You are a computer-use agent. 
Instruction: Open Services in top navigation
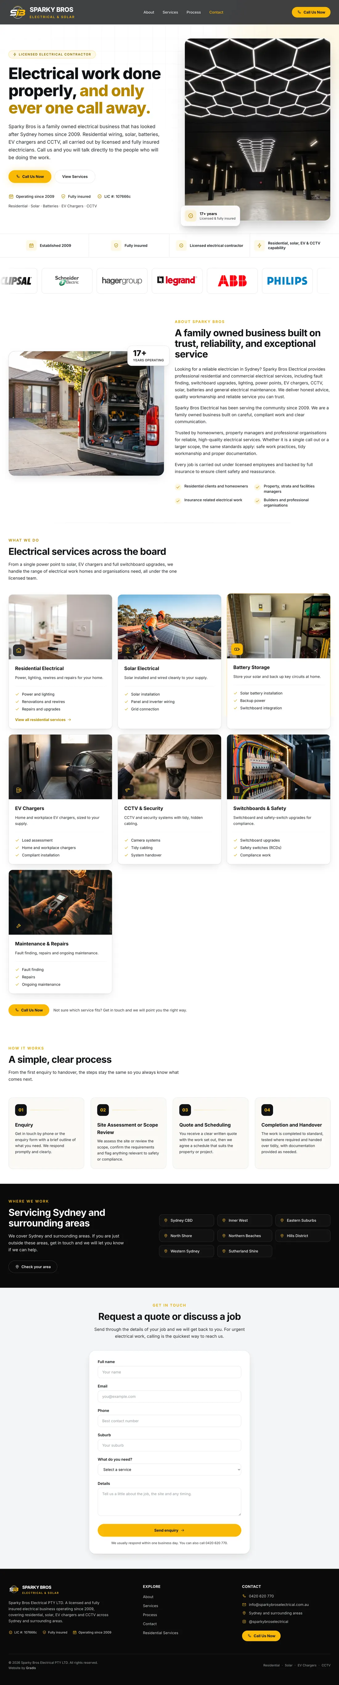click(170, 12)
